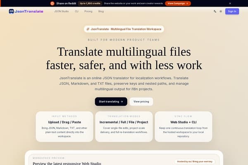The width and height of the screenshot is (248, 165).
Task: Click the 'Hosted by us / Bring your own key' pill
Action: point(195,162)
